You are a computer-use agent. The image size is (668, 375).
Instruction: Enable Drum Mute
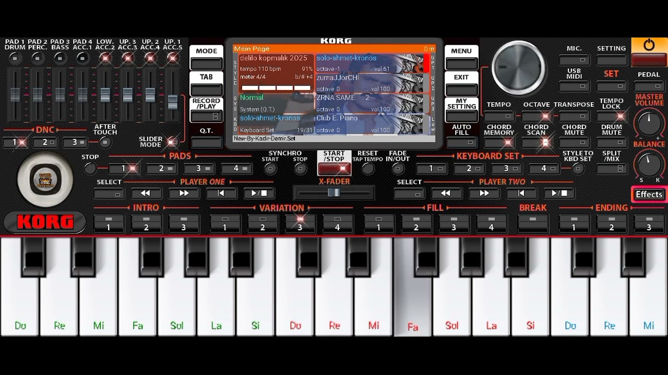(612, 142)
